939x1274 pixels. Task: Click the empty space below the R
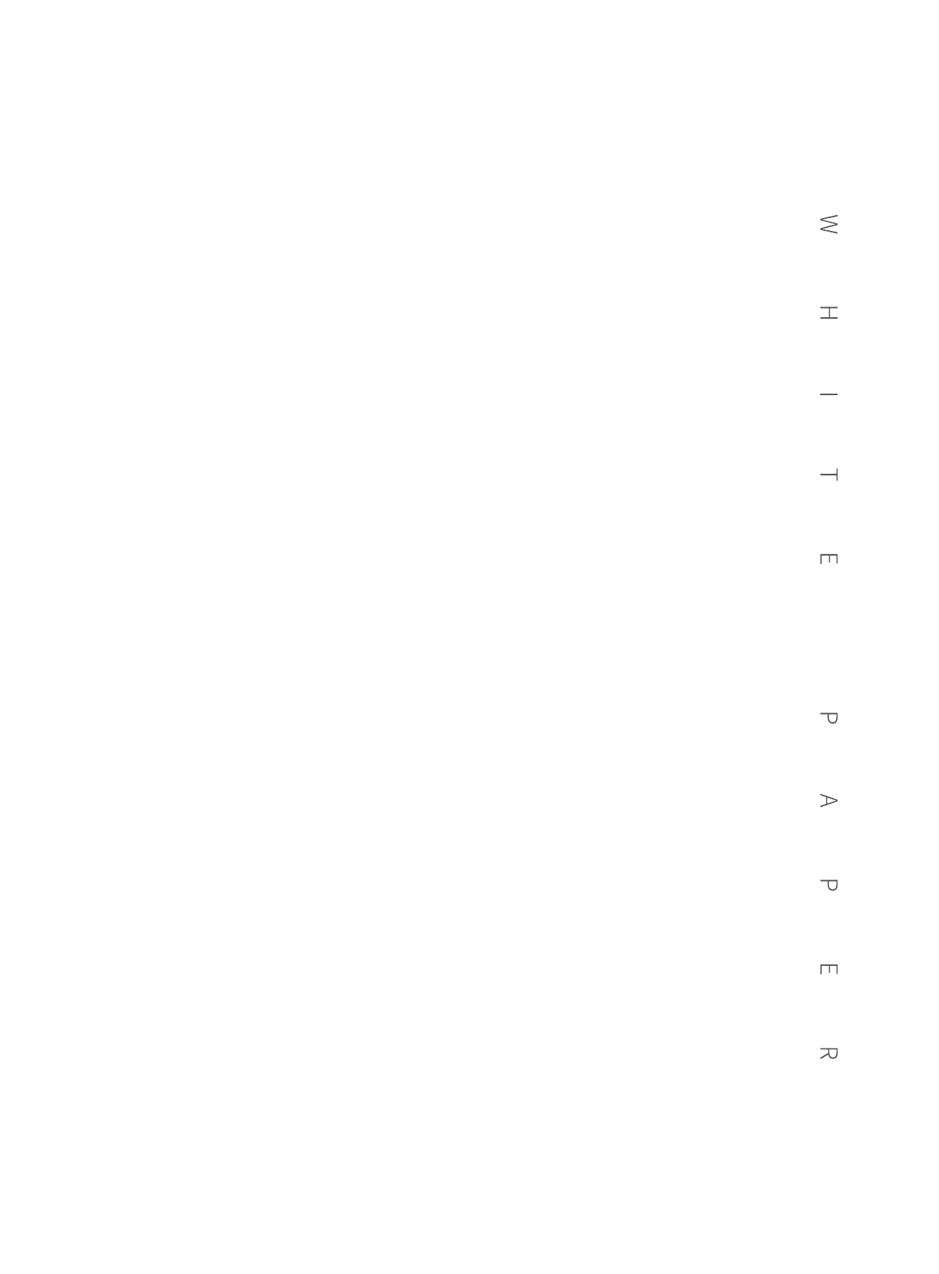tap(828, 1166)
